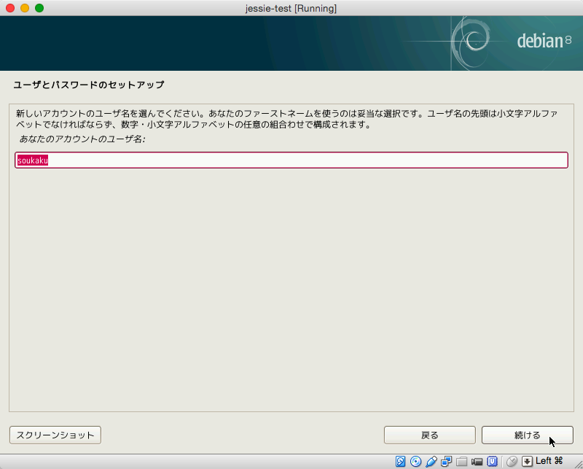The width and height of the screenshot is (583, 469).
Task: Click the mouse integration icon
Action: (x=512, y=461)
